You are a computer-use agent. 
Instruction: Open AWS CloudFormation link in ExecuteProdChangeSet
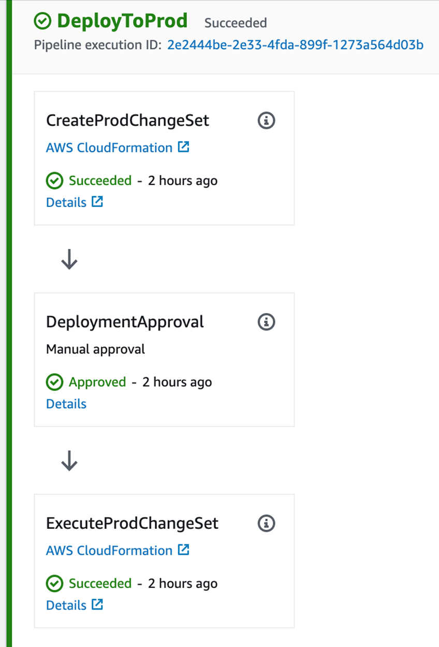coord(109,551)
